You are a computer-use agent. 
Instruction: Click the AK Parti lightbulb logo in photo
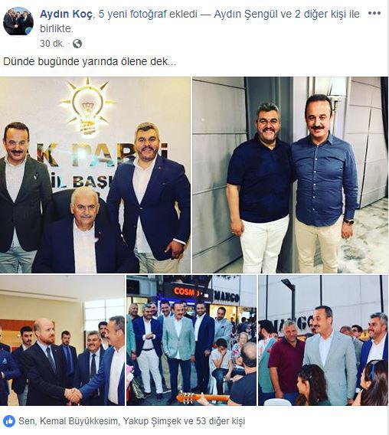(x=87, y=106)
